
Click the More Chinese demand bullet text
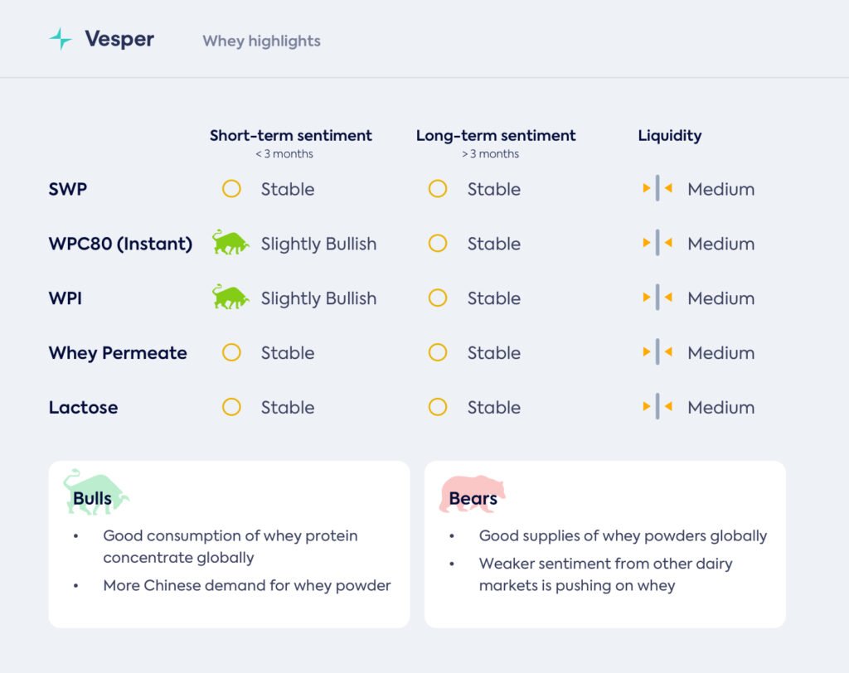tap(246, 585)
